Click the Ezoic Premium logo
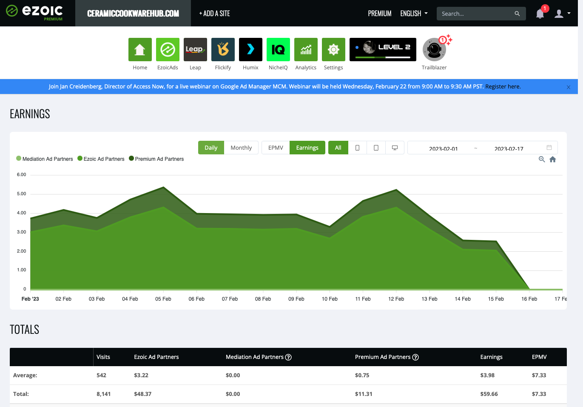The height and width of the screenshot is (407, 583). coord(34,13)
